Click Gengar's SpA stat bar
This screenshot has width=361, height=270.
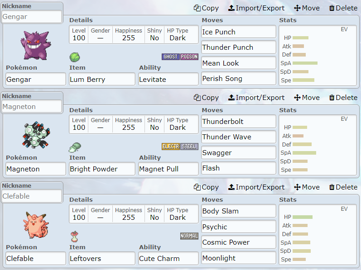click(305, 63)
